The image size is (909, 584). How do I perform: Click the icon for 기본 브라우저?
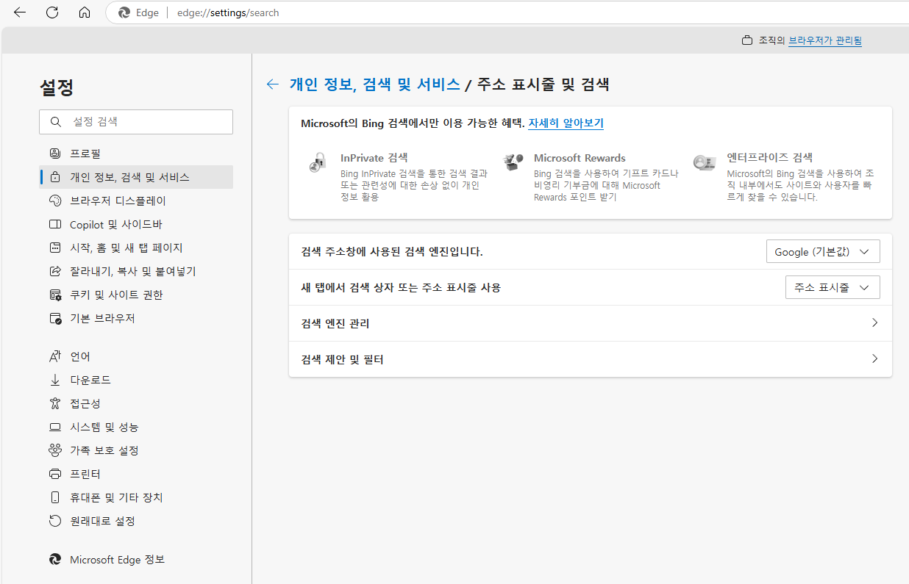(x=55, y=318)
